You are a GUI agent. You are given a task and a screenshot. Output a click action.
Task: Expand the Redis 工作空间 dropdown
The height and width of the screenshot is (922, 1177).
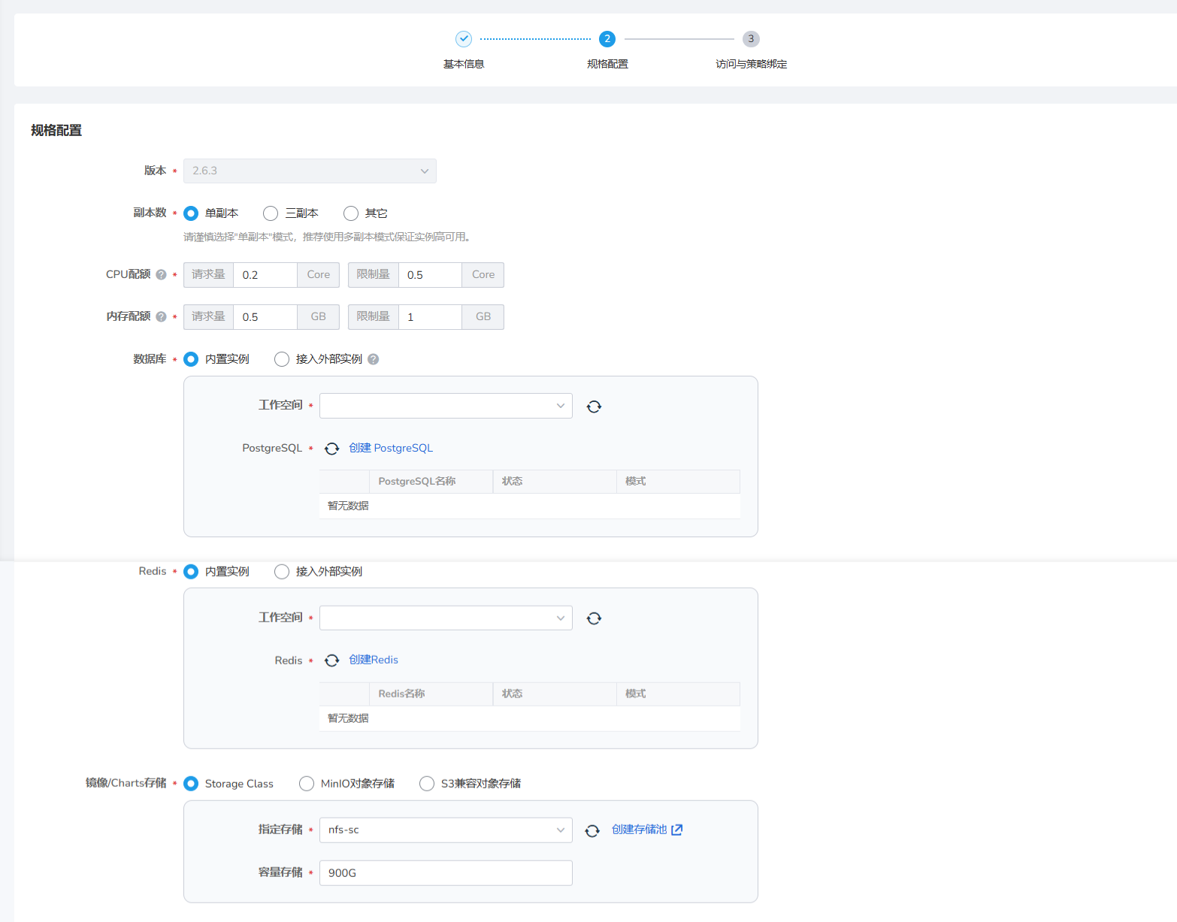click(x=445, y=618)
